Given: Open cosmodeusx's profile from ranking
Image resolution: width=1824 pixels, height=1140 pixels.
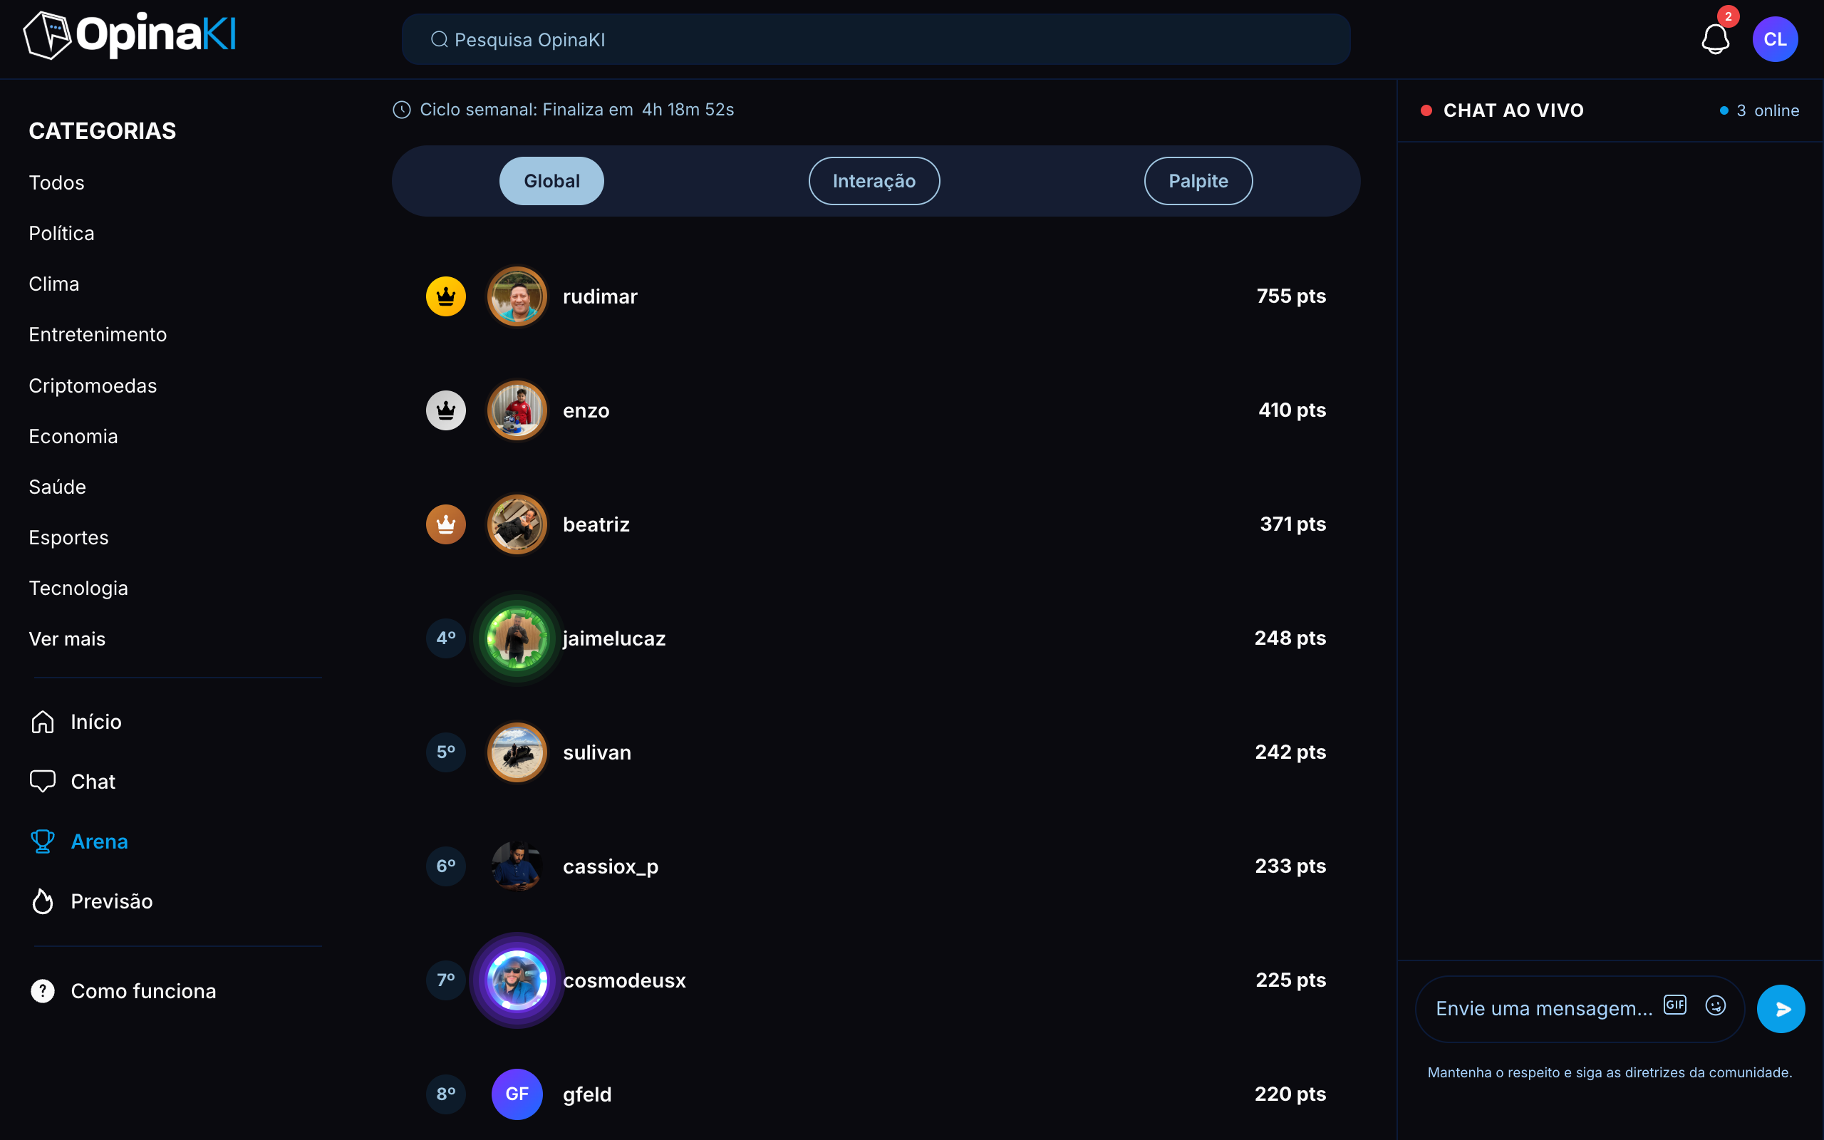Looking at the screenshot, I should pos(624,980).
